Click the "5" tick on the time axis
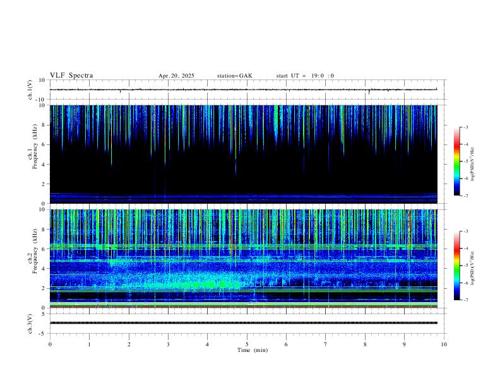Image resolution: width=500 pixels, height=386 pixels. 247,344
